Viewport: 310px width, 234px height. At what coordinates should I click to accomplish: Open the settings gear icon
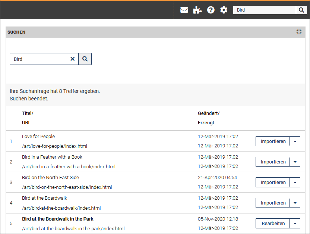(x=224, y=10)
